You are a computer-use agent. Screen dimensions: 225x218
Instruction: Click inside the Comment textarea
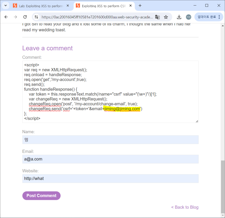pyautogui.click(x=110, y=92)
